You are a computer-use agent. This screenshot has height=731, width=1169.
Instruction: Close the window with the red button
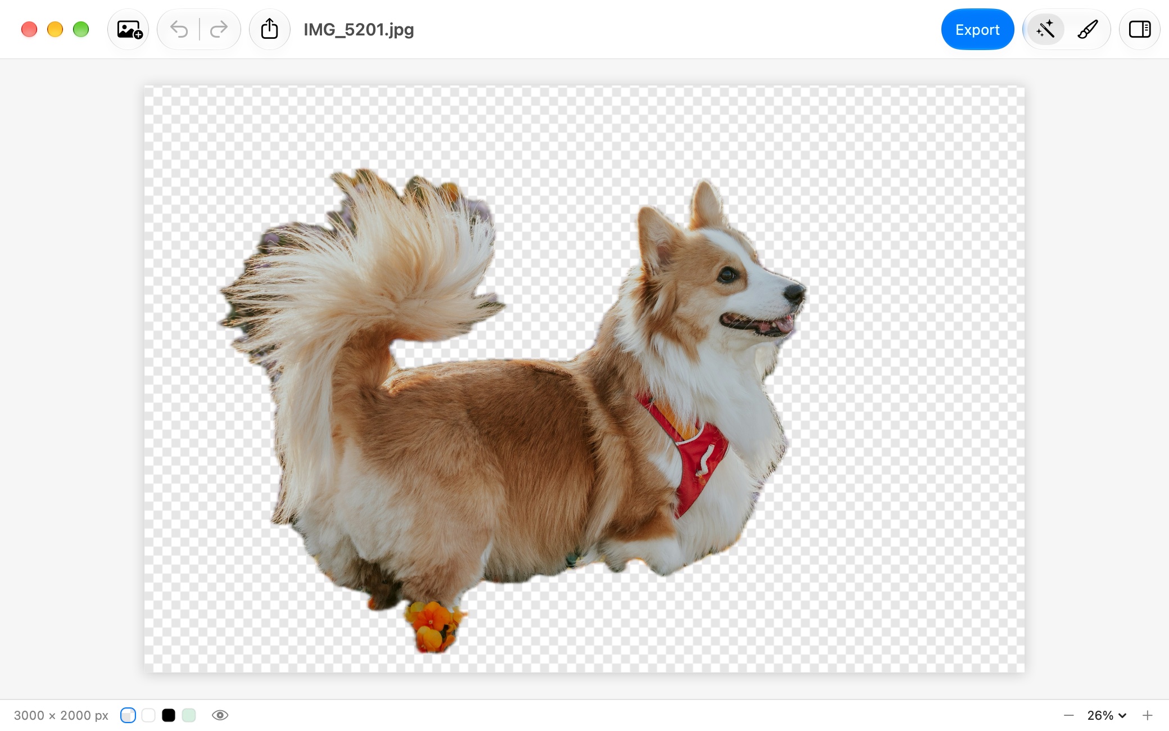(29, 29)
